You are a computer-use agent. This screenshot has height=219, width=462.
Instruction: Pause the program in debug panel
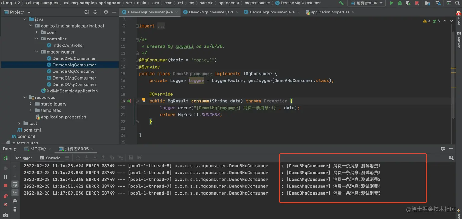[5, 177]
